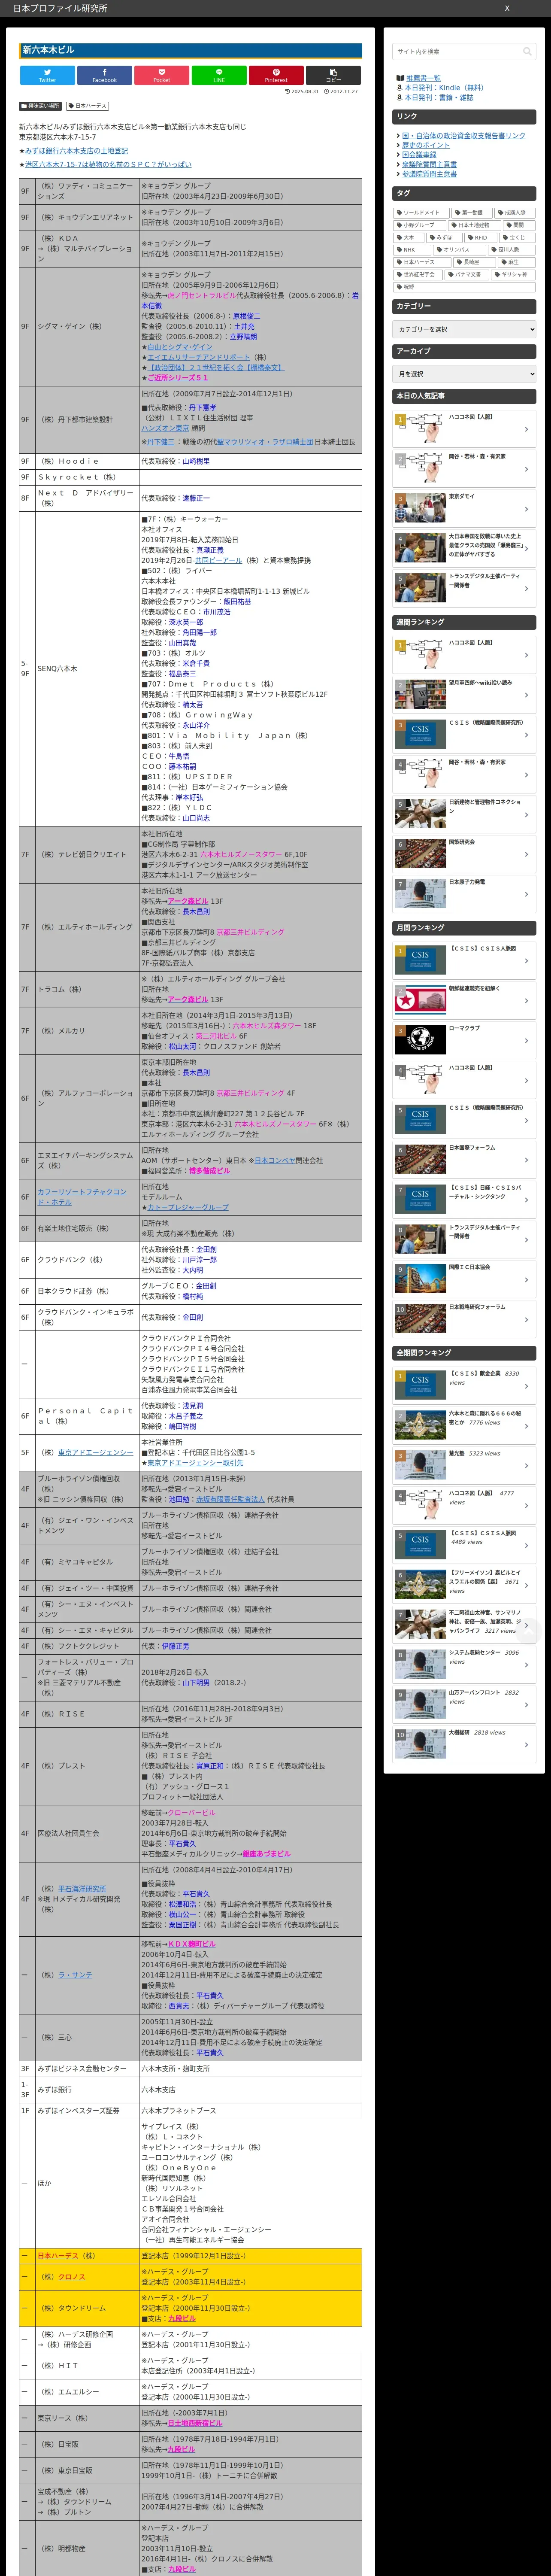
Task: Open みずほ銀行六本木支店の土地登記 link
Action: (x=76, y=151)
